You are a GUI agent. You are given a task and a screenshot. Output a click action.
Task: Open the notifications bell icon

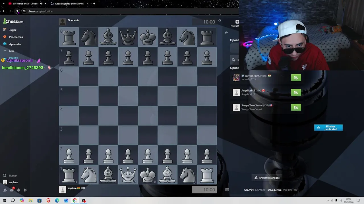point(18,190)
